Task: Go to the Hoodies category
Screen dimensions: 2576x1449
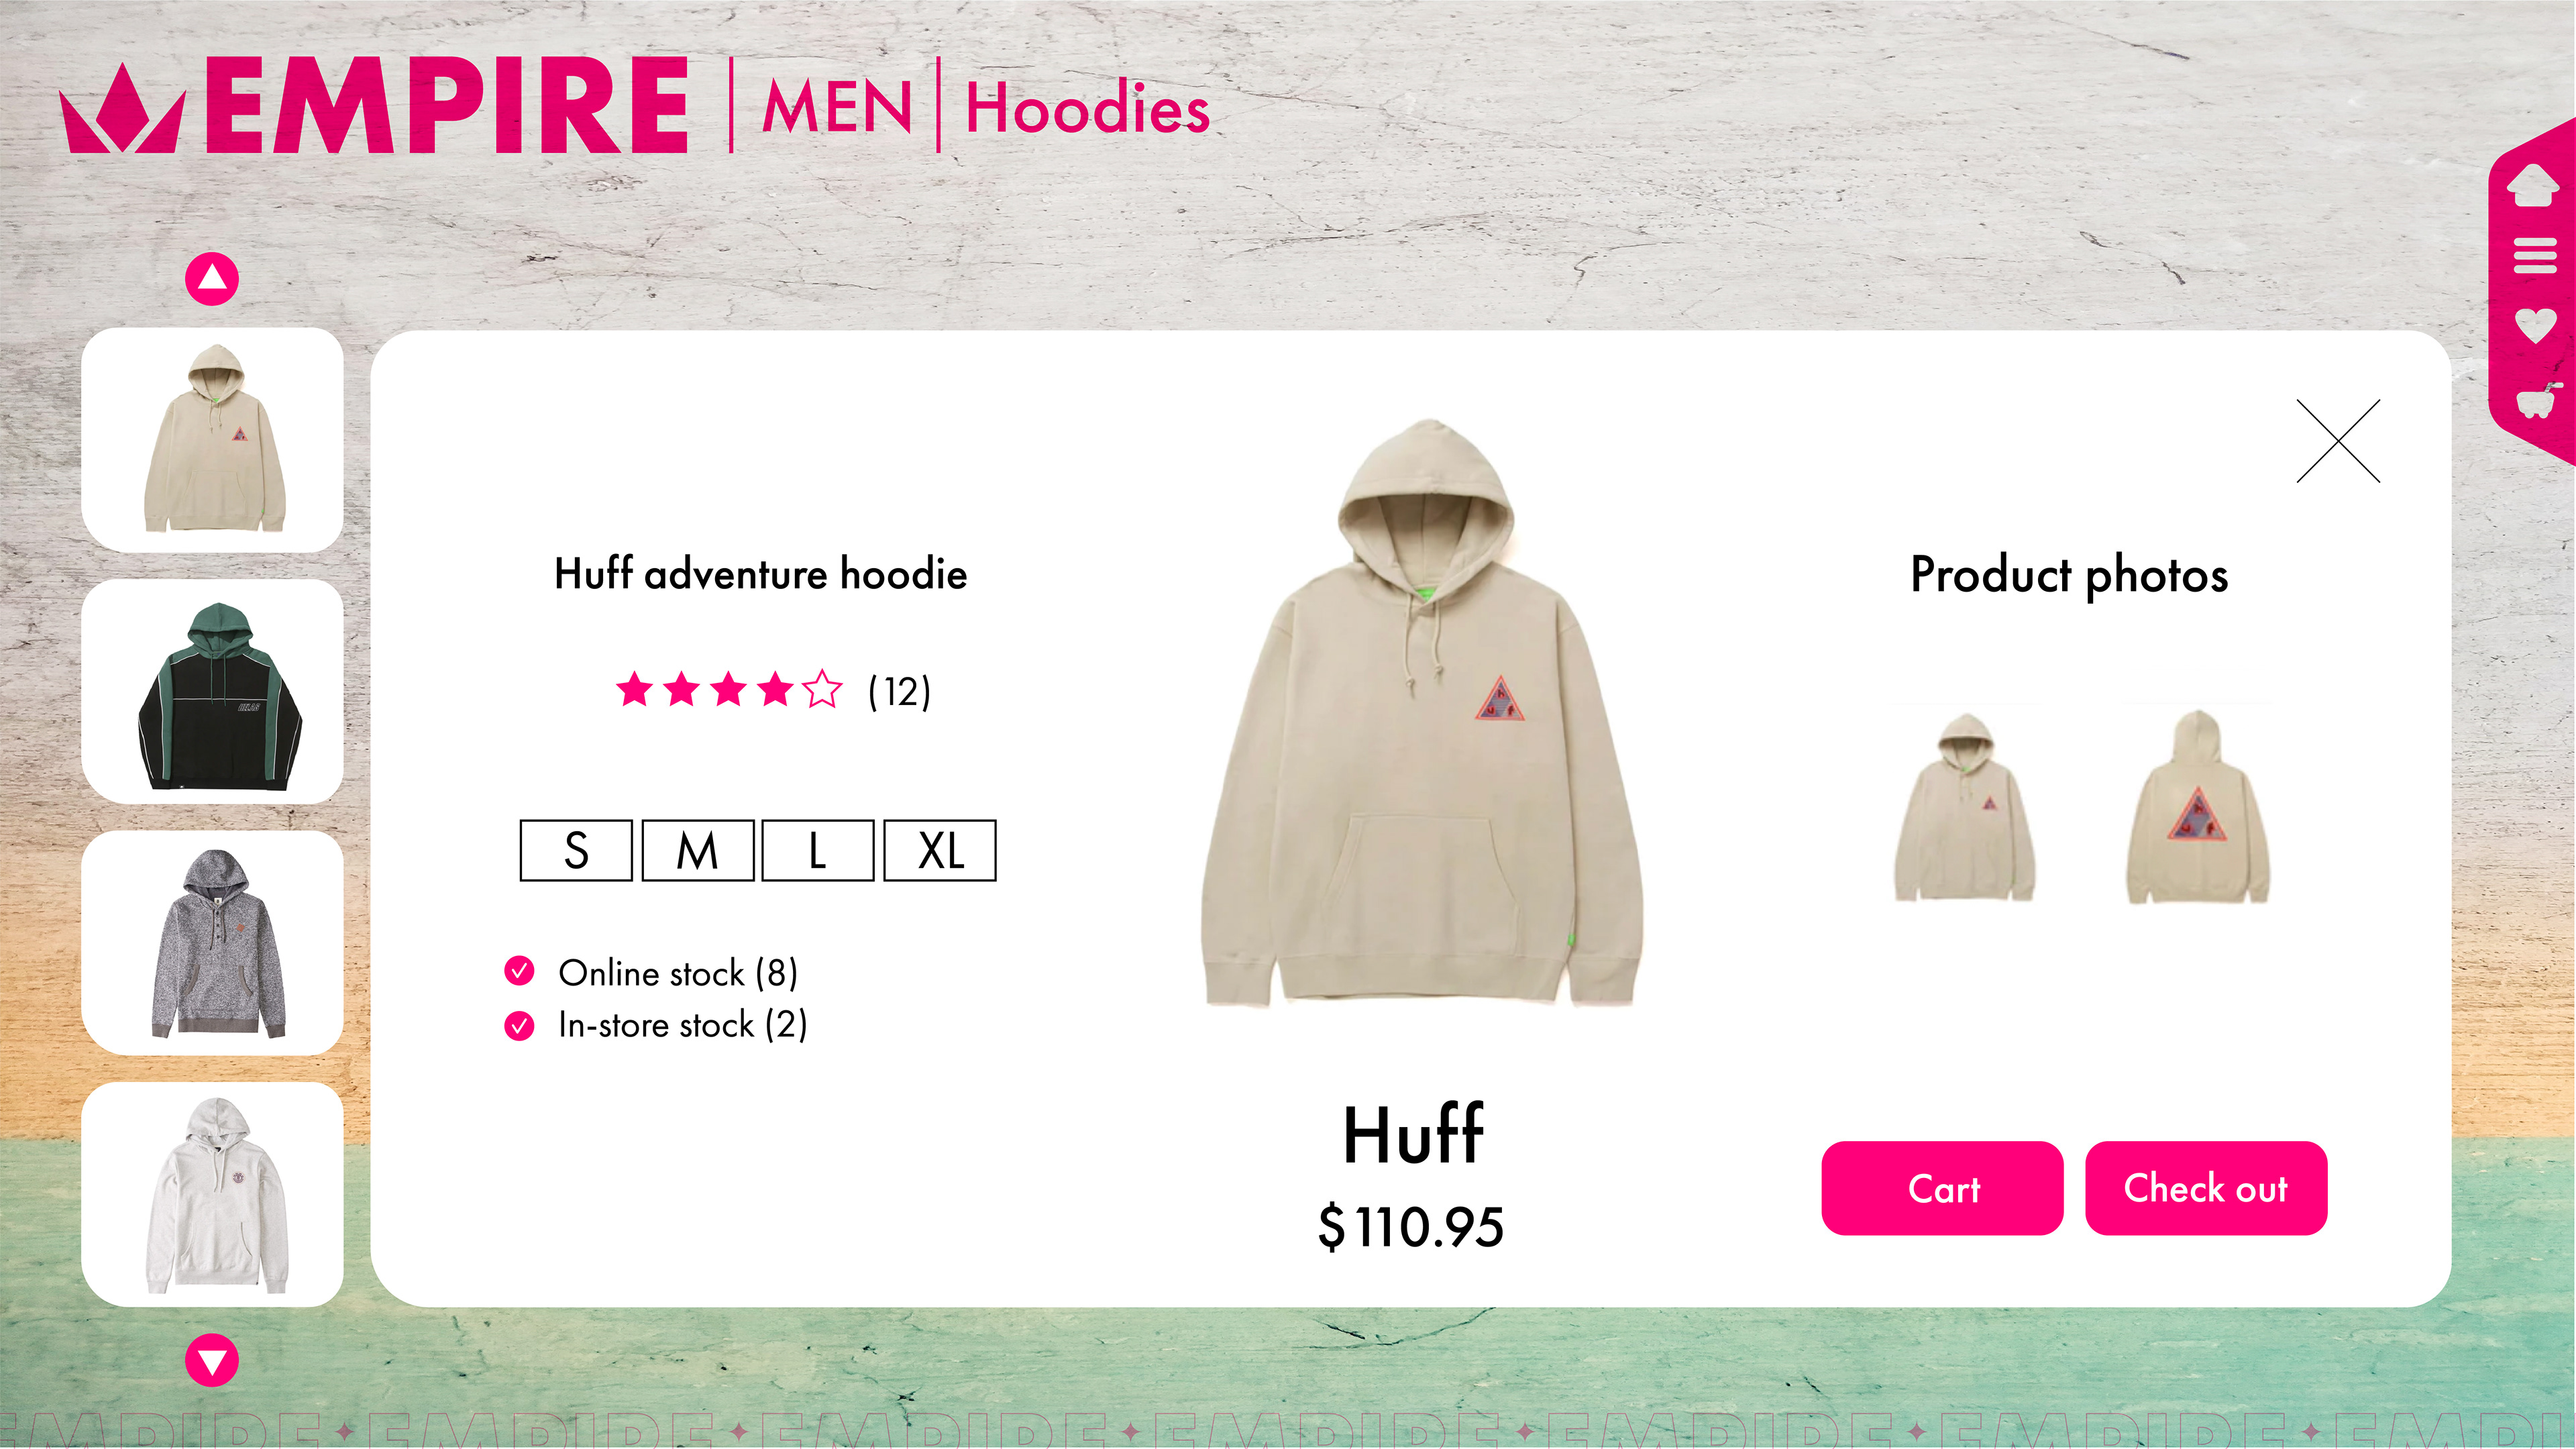Action: point(1088,107)
